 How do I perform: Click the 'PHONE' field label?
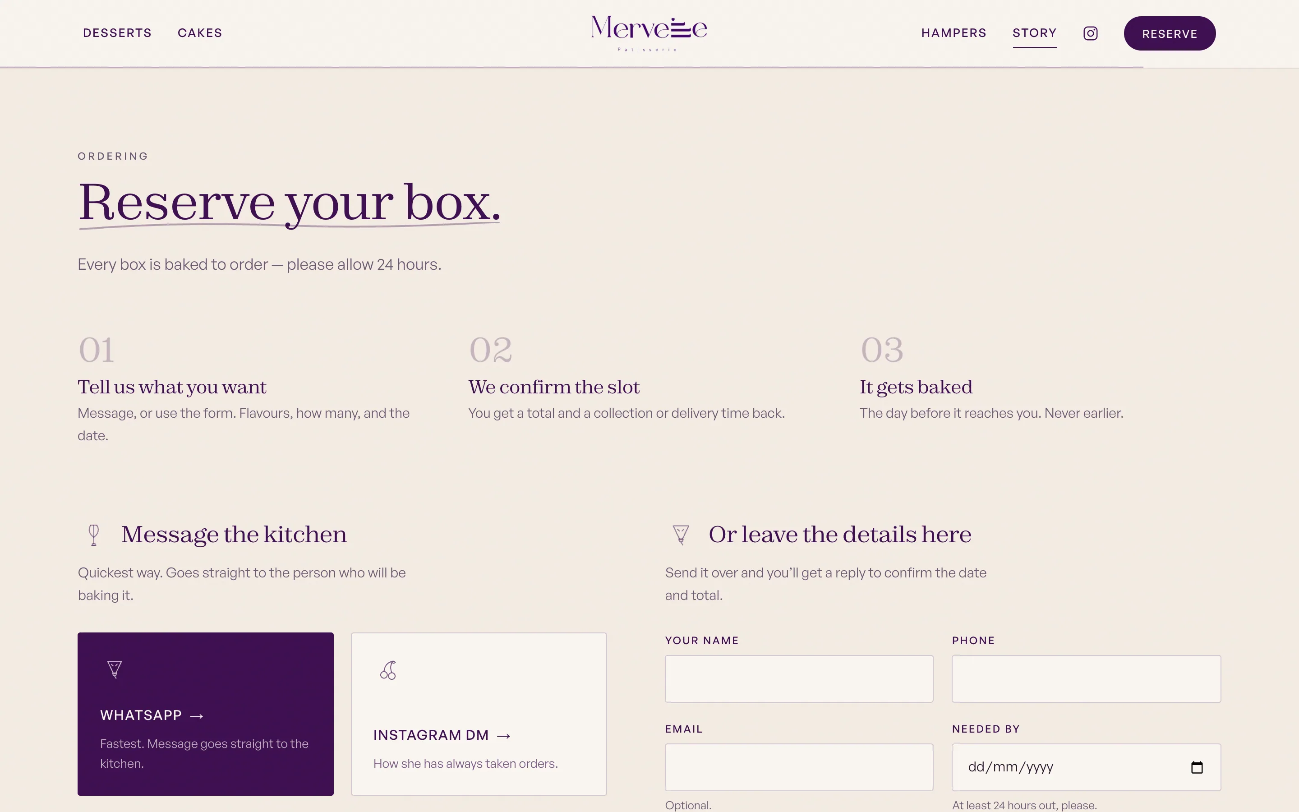(x=973, y=641)
